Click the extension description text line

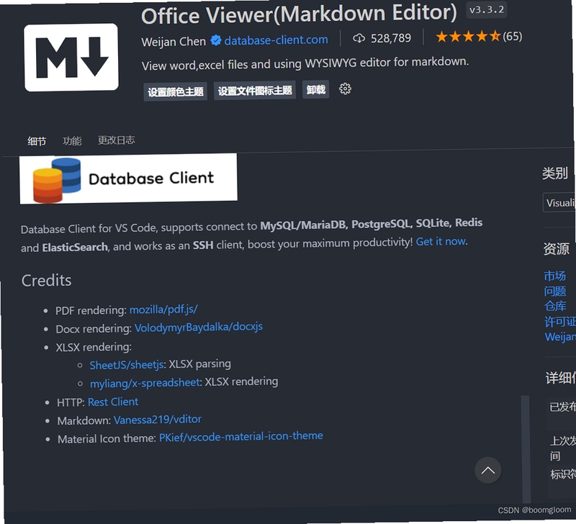[x=305, y=63]
